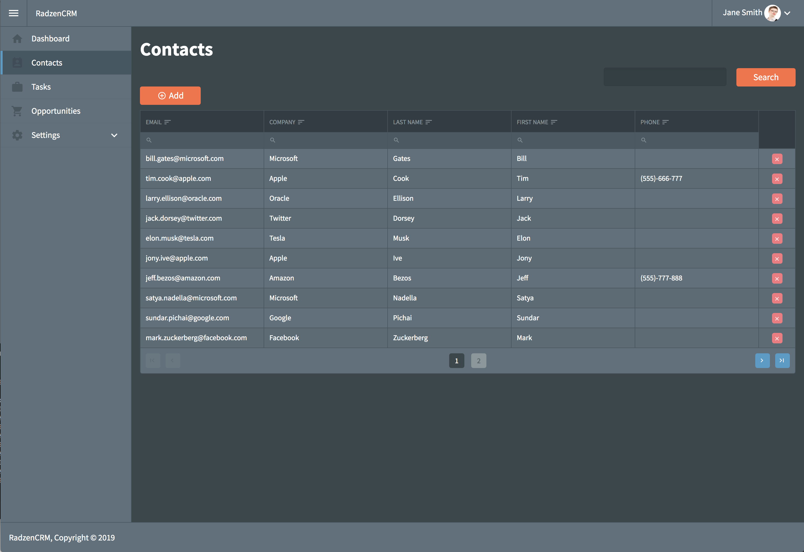This screenshot has height=552, width=804.
Task: Expand the Settings submenu chevron
Action: [x=114, y=135]
